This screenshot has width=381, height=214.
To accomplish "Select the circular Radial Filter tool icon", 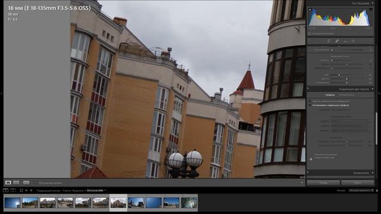I will tap(353, 41).
